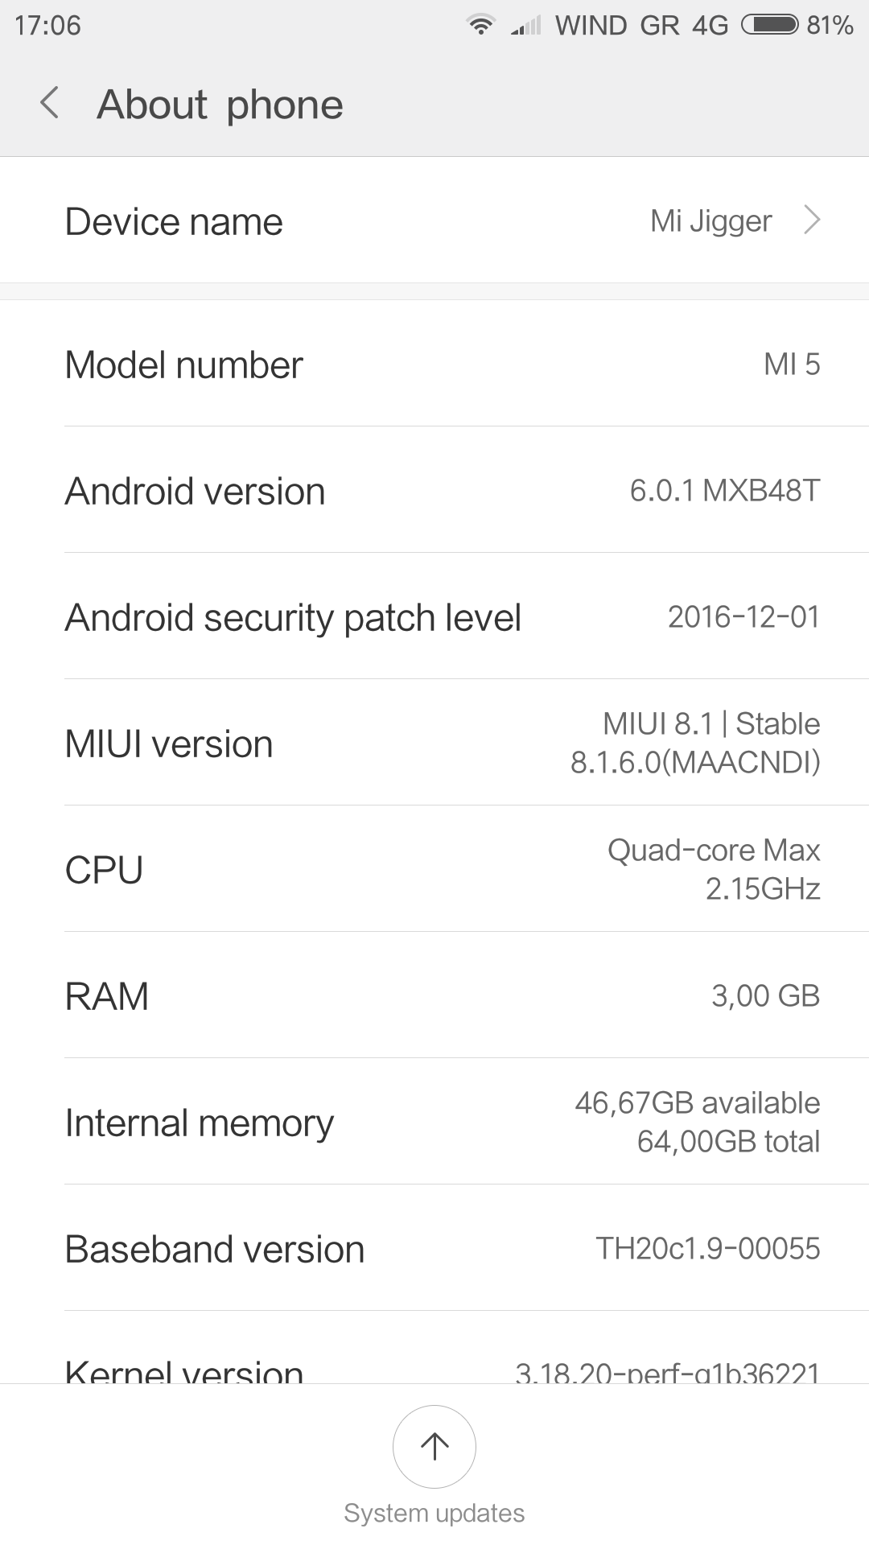
Task: Tap the Baseband version row
Action: pyautogui.click(x=434, y=1249)
